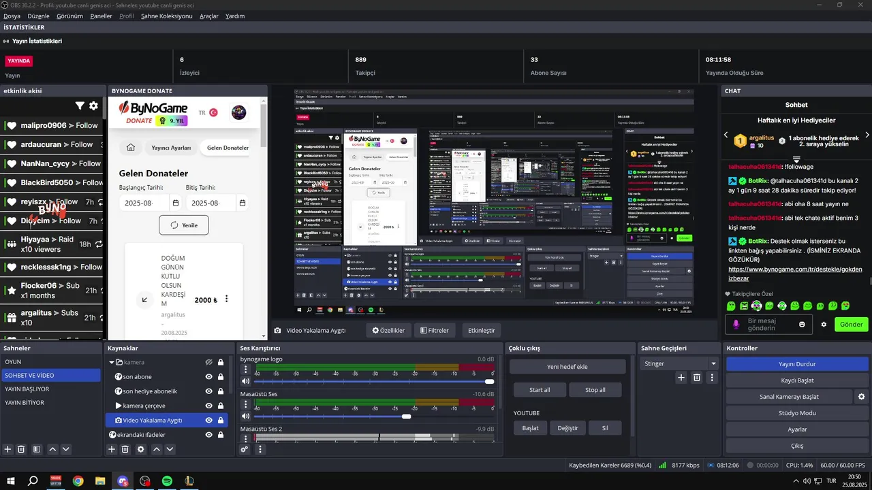
Task: Mute Masaüstü Ses audio
Action: pos(245,416)
